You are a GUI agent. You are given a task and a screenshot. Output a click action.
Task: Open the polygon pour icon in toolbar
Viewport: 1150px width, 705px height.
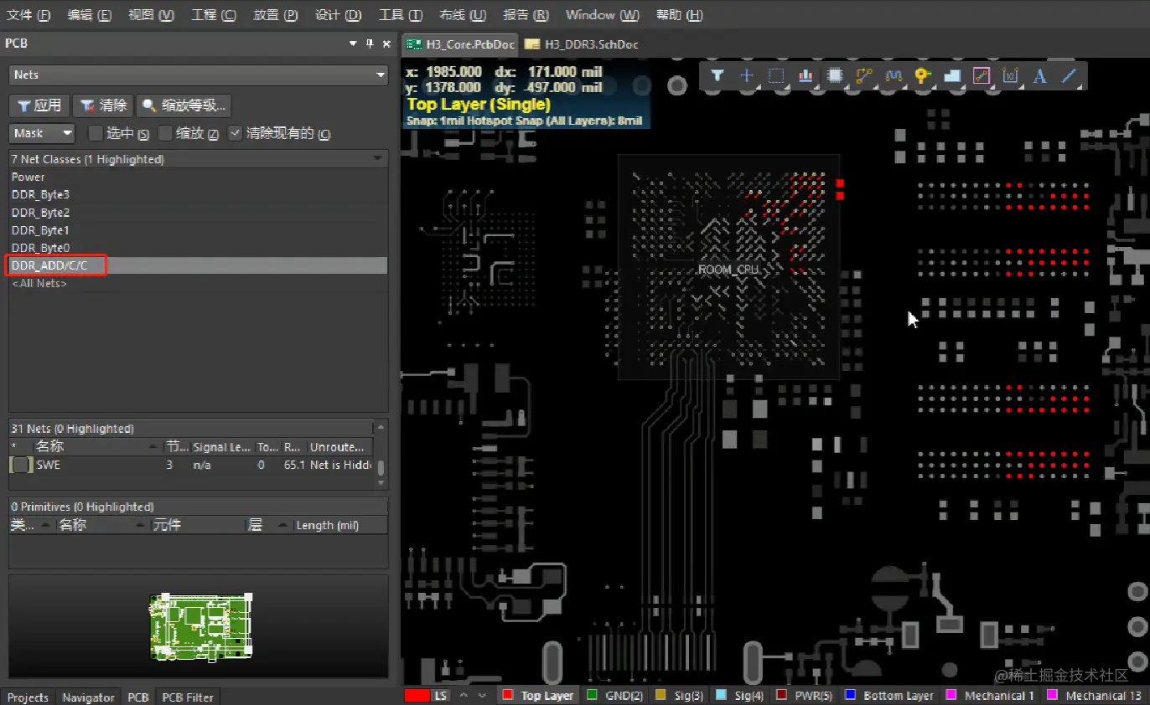point(952,76)
